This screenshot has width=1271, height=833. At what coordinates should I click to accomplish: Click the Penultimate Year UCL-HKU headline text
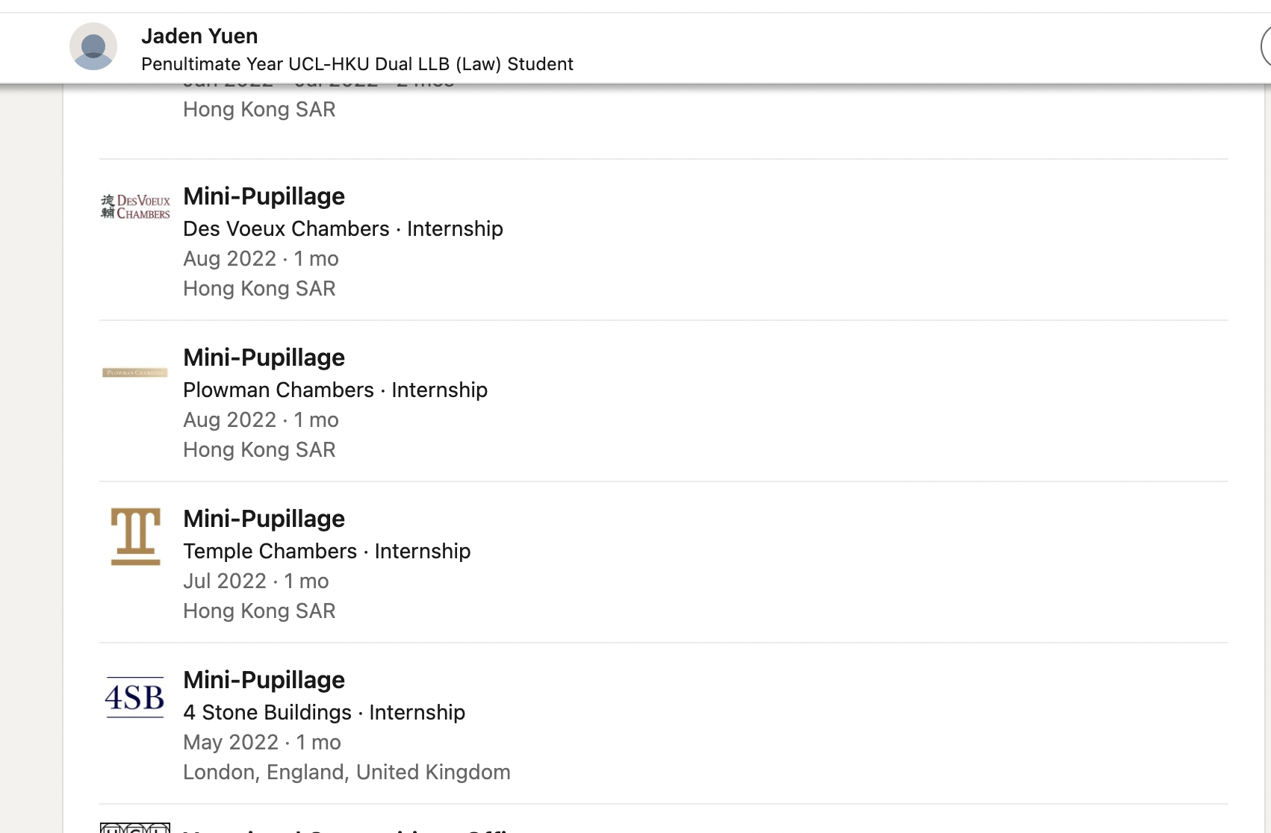point(357,64)
